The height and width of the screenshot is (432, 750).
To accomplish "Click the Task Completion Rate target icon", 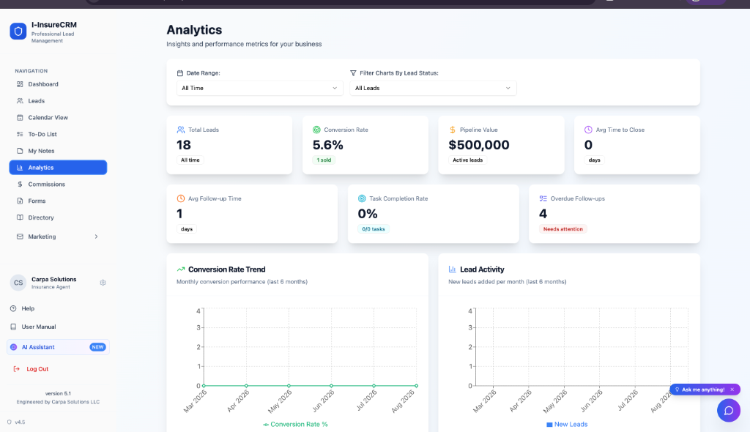I will coord(362,198).
